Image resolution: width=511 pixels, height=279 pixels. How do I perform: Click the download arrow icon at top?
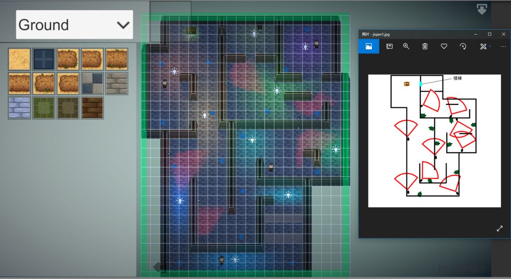(x=482, y=9)
